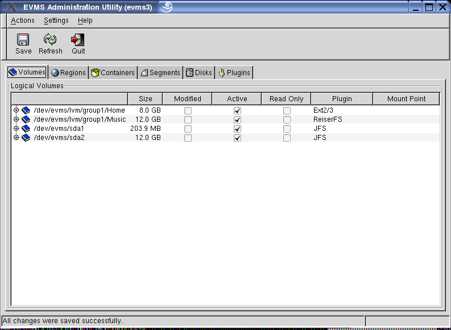This screenshot has width=451, height=330.
Task: Switch to the Plugins tab
Action: (x=234, y=73)
